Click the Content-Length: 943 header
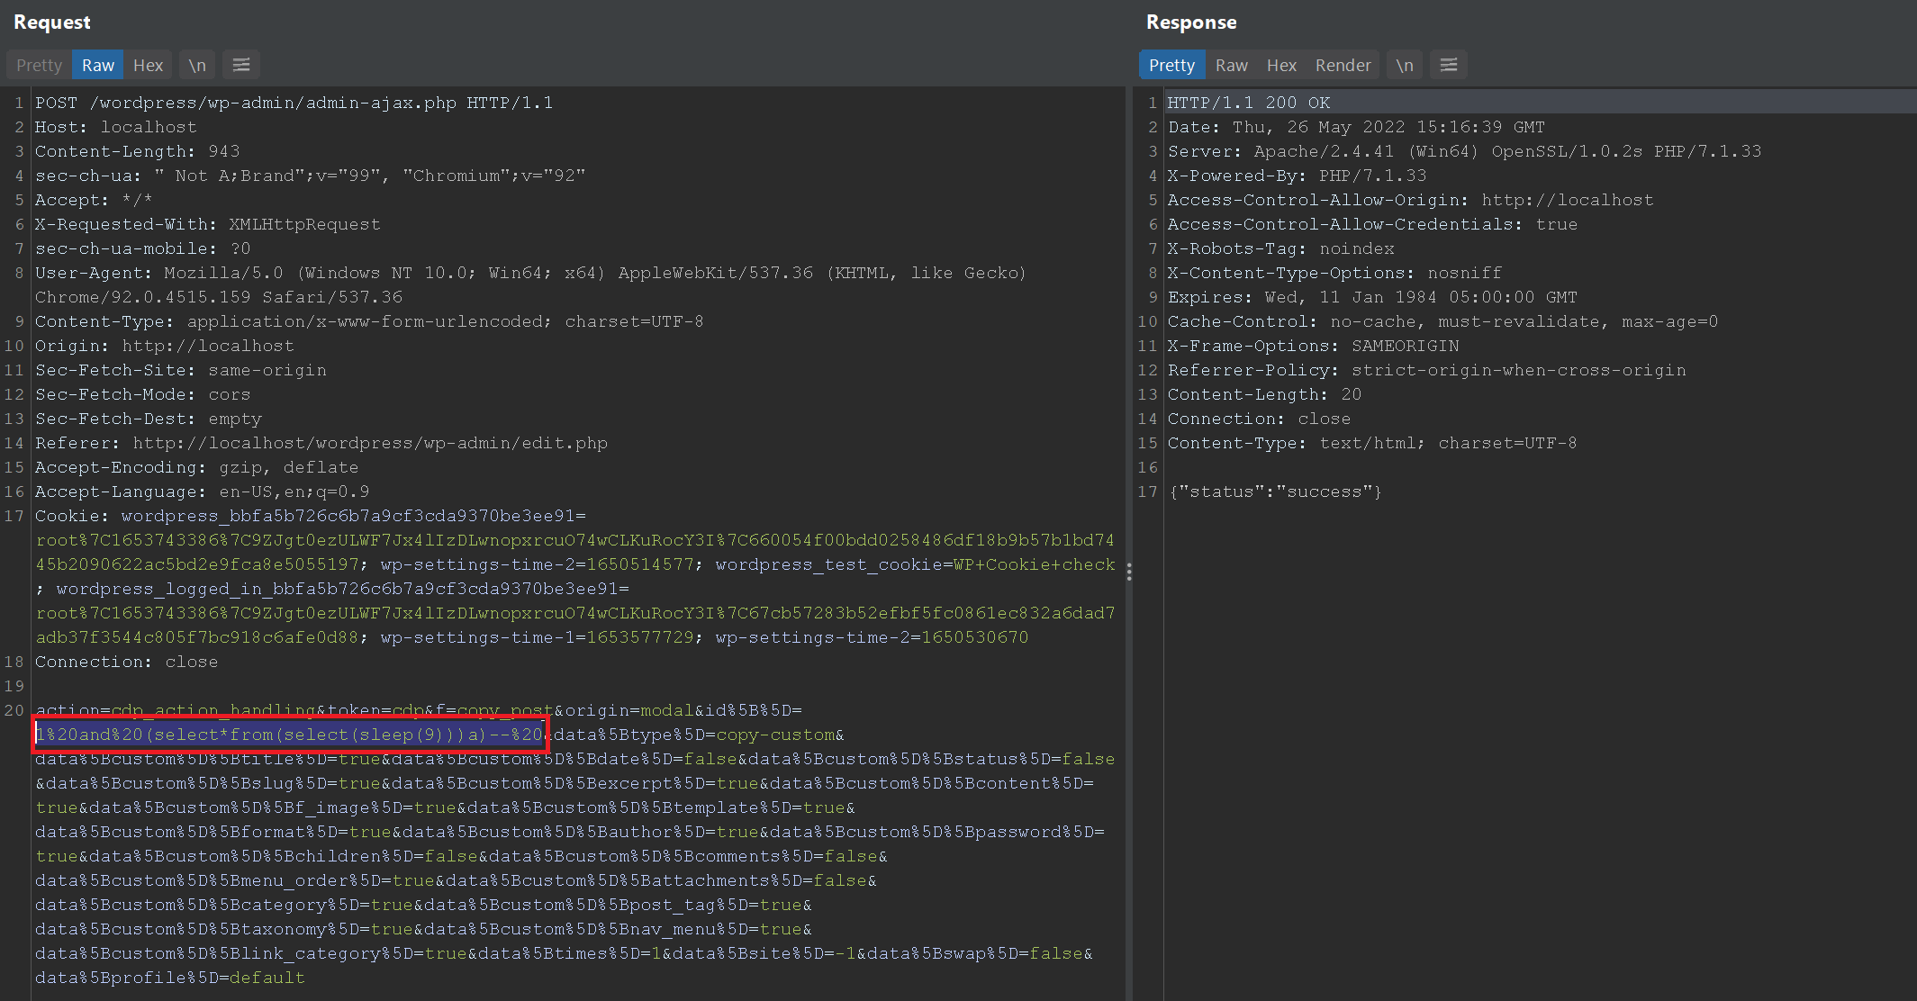Viewport: 1917px width, 1001px height. coord(138,151)
